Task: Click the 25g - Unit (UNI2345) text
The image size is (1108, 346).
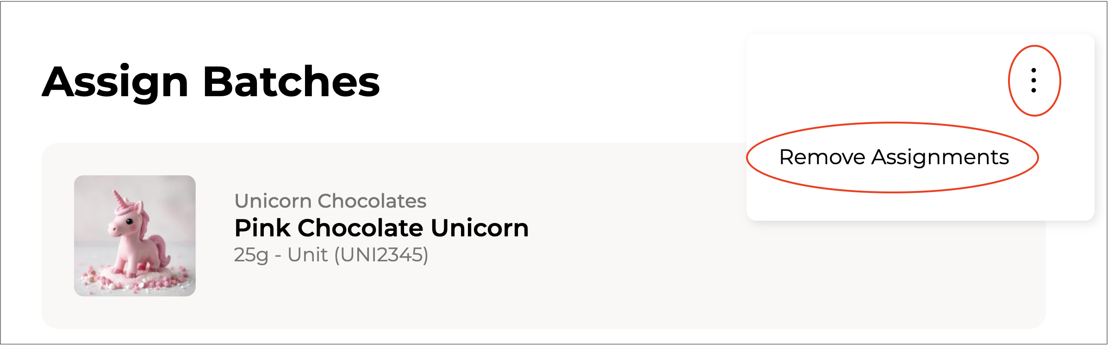Action: pyautogui.click(x=331, y=255)
